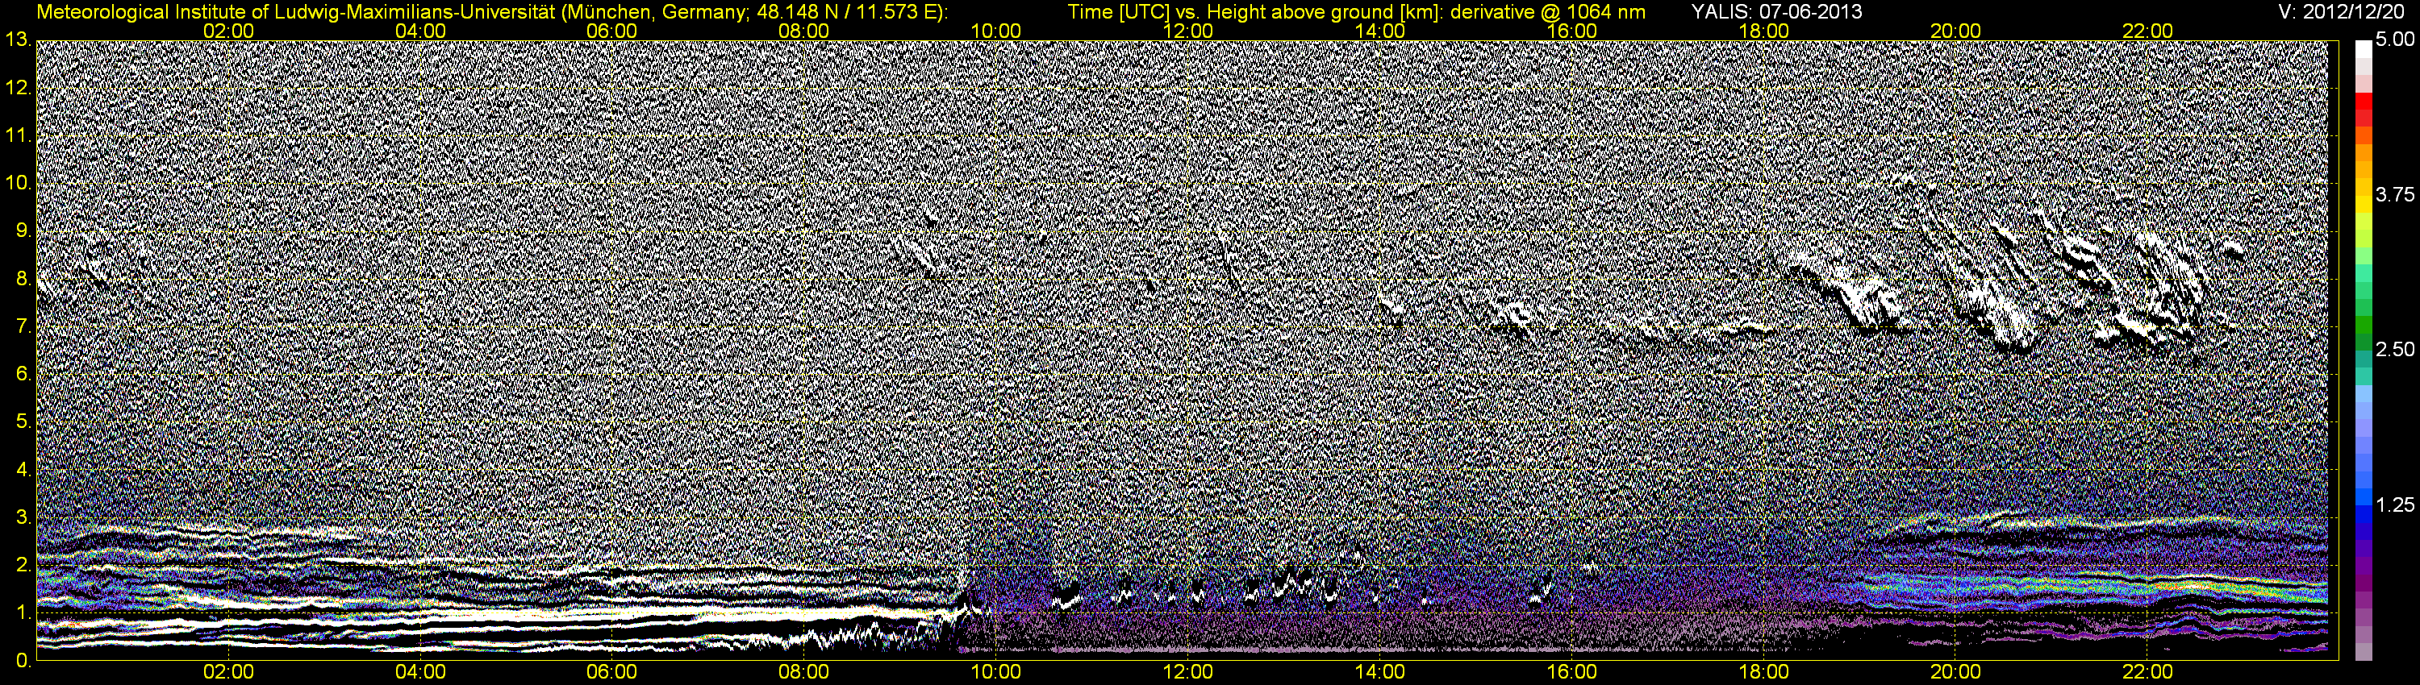Click the height axis label 10 km
The width and height of the screenshot is (2420, 685).
coord(18,183)
